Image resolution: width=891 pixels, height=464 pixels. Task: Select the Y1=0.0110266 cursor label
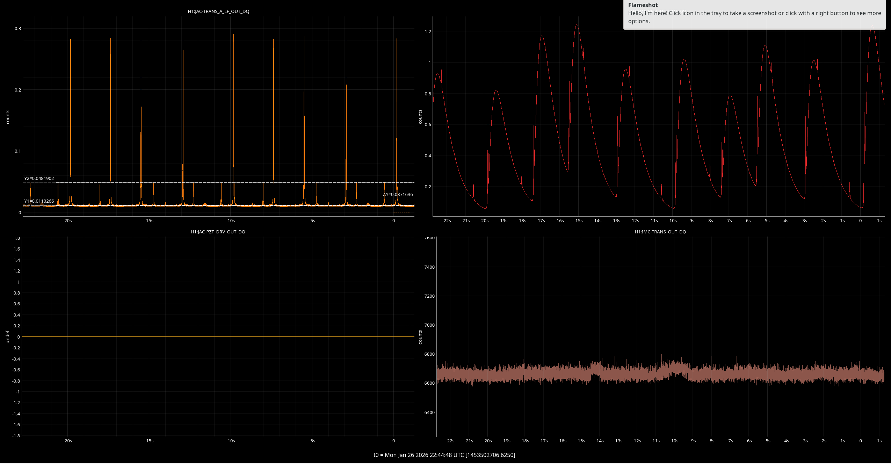[x=39, y=201]
